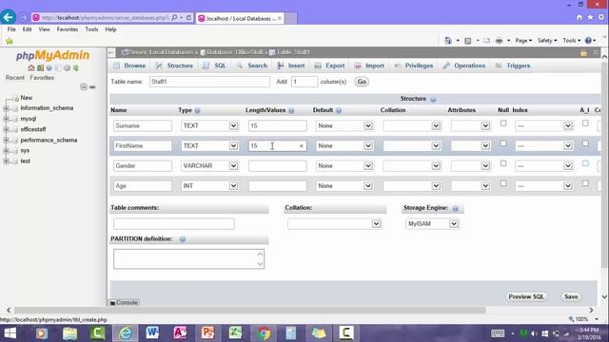Click the Preview SQL button
This screenshot has height=342, width=609.
click(526, 296)
